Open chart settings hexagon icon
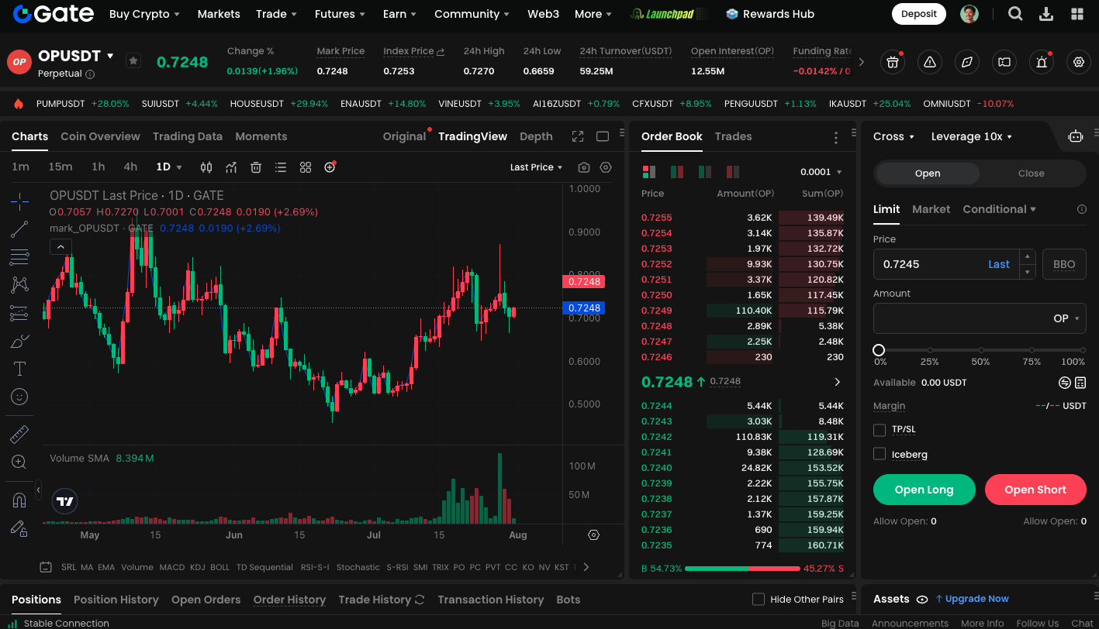Viewport: 1099px width, 629px height. (606, 167)
